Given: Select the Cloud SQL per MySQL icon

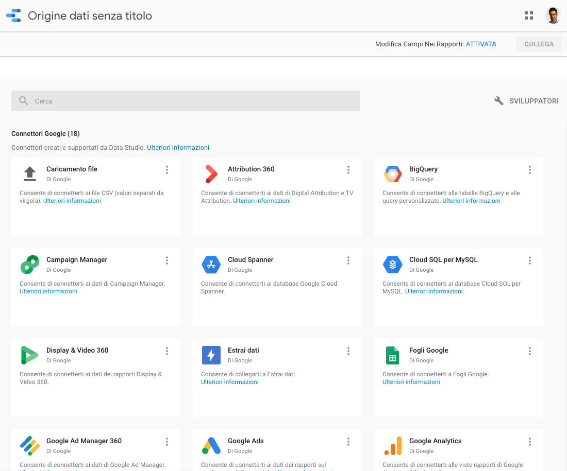Looking at the screenshot, I should [392, 265].
